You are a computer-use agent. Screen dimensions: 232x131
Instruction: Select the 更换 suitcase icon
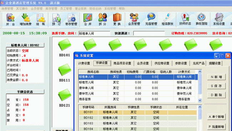[x=117, y=20]
